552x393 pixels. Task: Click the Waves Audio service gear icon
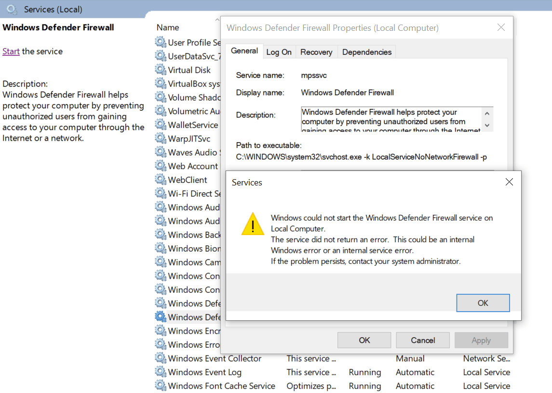(161, 152)
